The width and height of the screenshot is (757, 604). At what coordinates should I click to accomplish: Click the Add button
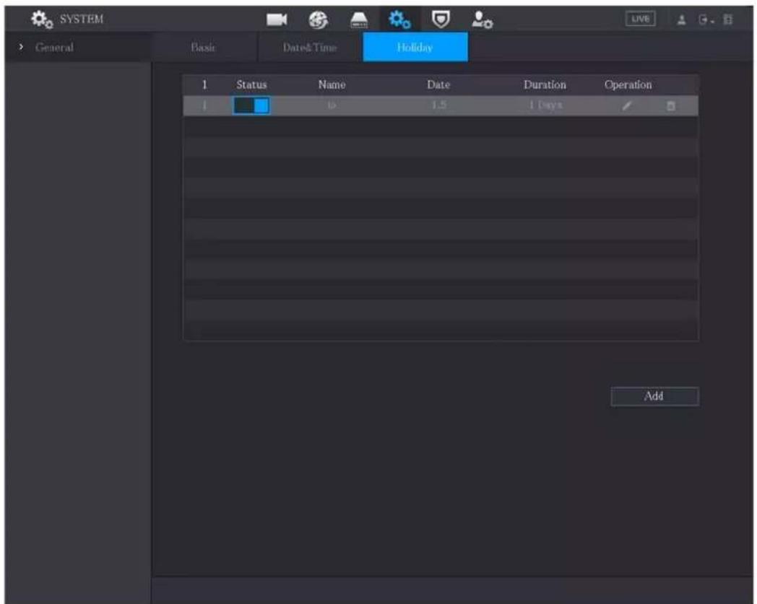pyautogui.click(x=654, y=396)
